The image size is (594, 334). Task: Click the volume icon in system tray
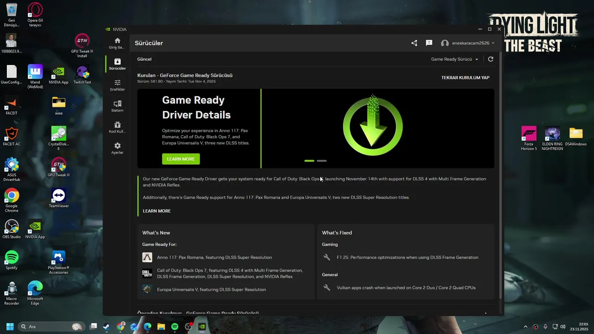pos(562,327)
